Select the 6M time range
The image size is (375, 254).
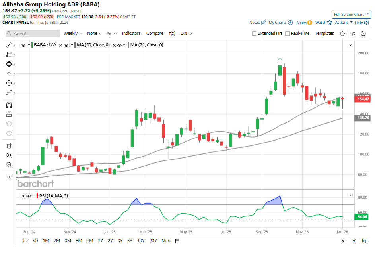[x=79, y=241]
